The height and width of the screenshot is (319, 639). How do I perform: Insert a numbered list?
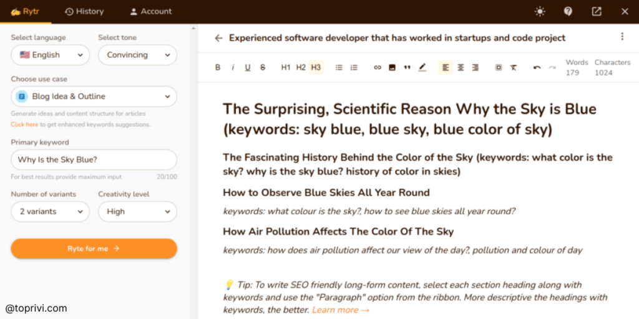(x=354, y=67)
